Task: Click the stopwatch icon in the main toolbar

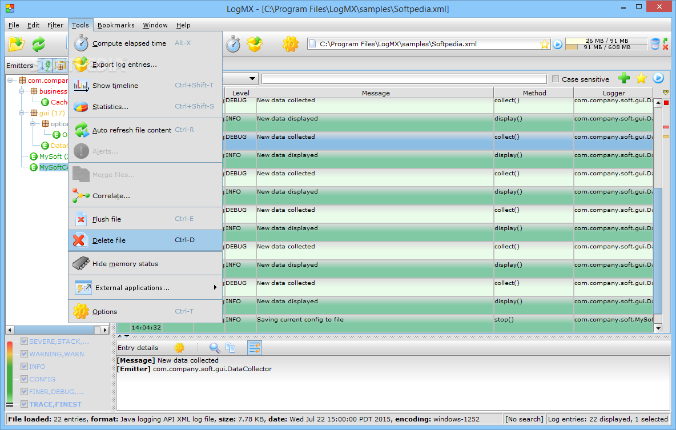Action: [234, 44]
